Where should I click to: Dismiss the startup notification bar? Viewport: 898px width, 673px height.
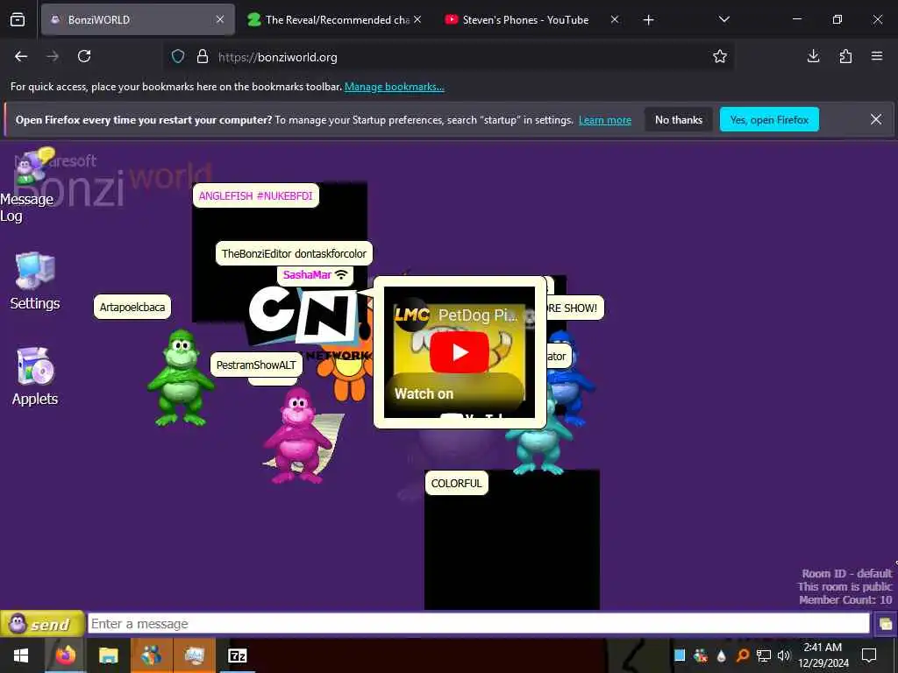[876, 119]
